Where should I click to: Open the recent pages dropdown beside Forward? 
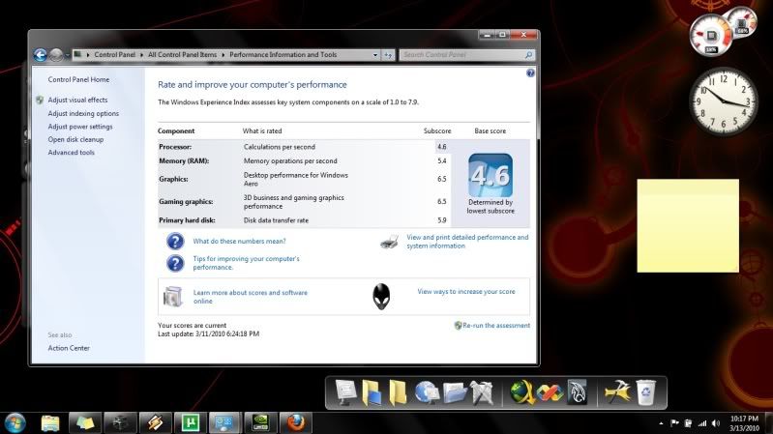click(x=67, y=55)
